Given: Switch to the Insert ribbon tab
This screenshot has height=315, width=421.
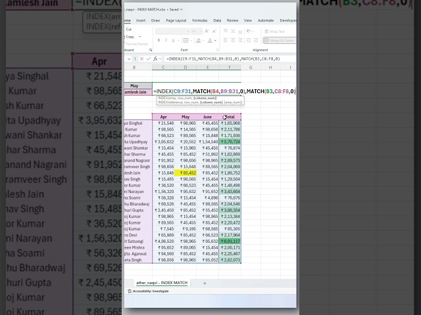Looking at the screenshot, I should pos(140,20).
